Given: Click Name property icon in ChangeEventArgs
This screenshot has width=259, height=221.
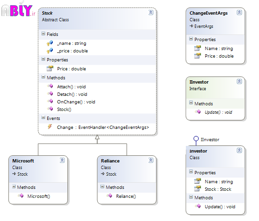Looking at the screenshot, I should [198, 48].
